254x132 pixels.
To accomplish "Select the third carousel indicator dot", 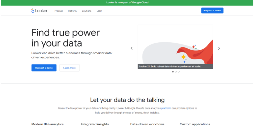I will (x=179, y=72).
